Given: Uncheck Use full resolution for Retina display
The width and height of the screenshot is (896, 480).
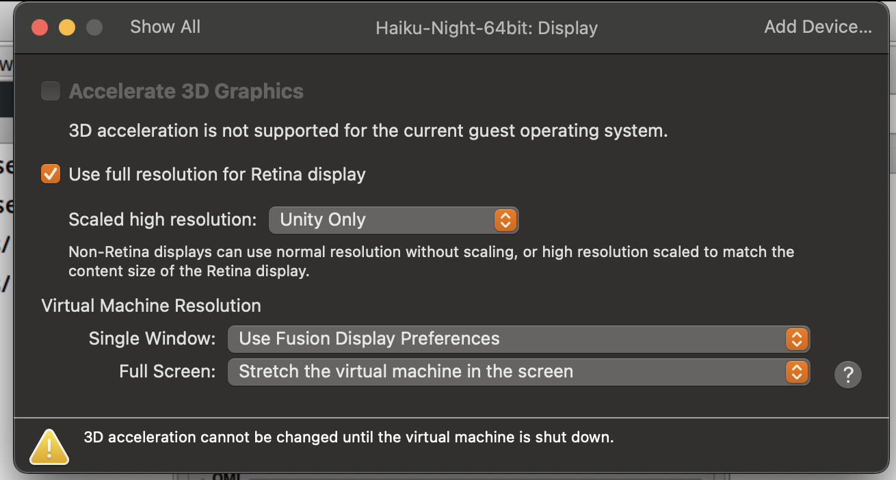Looking at the screenshot, I should point(51,174).
